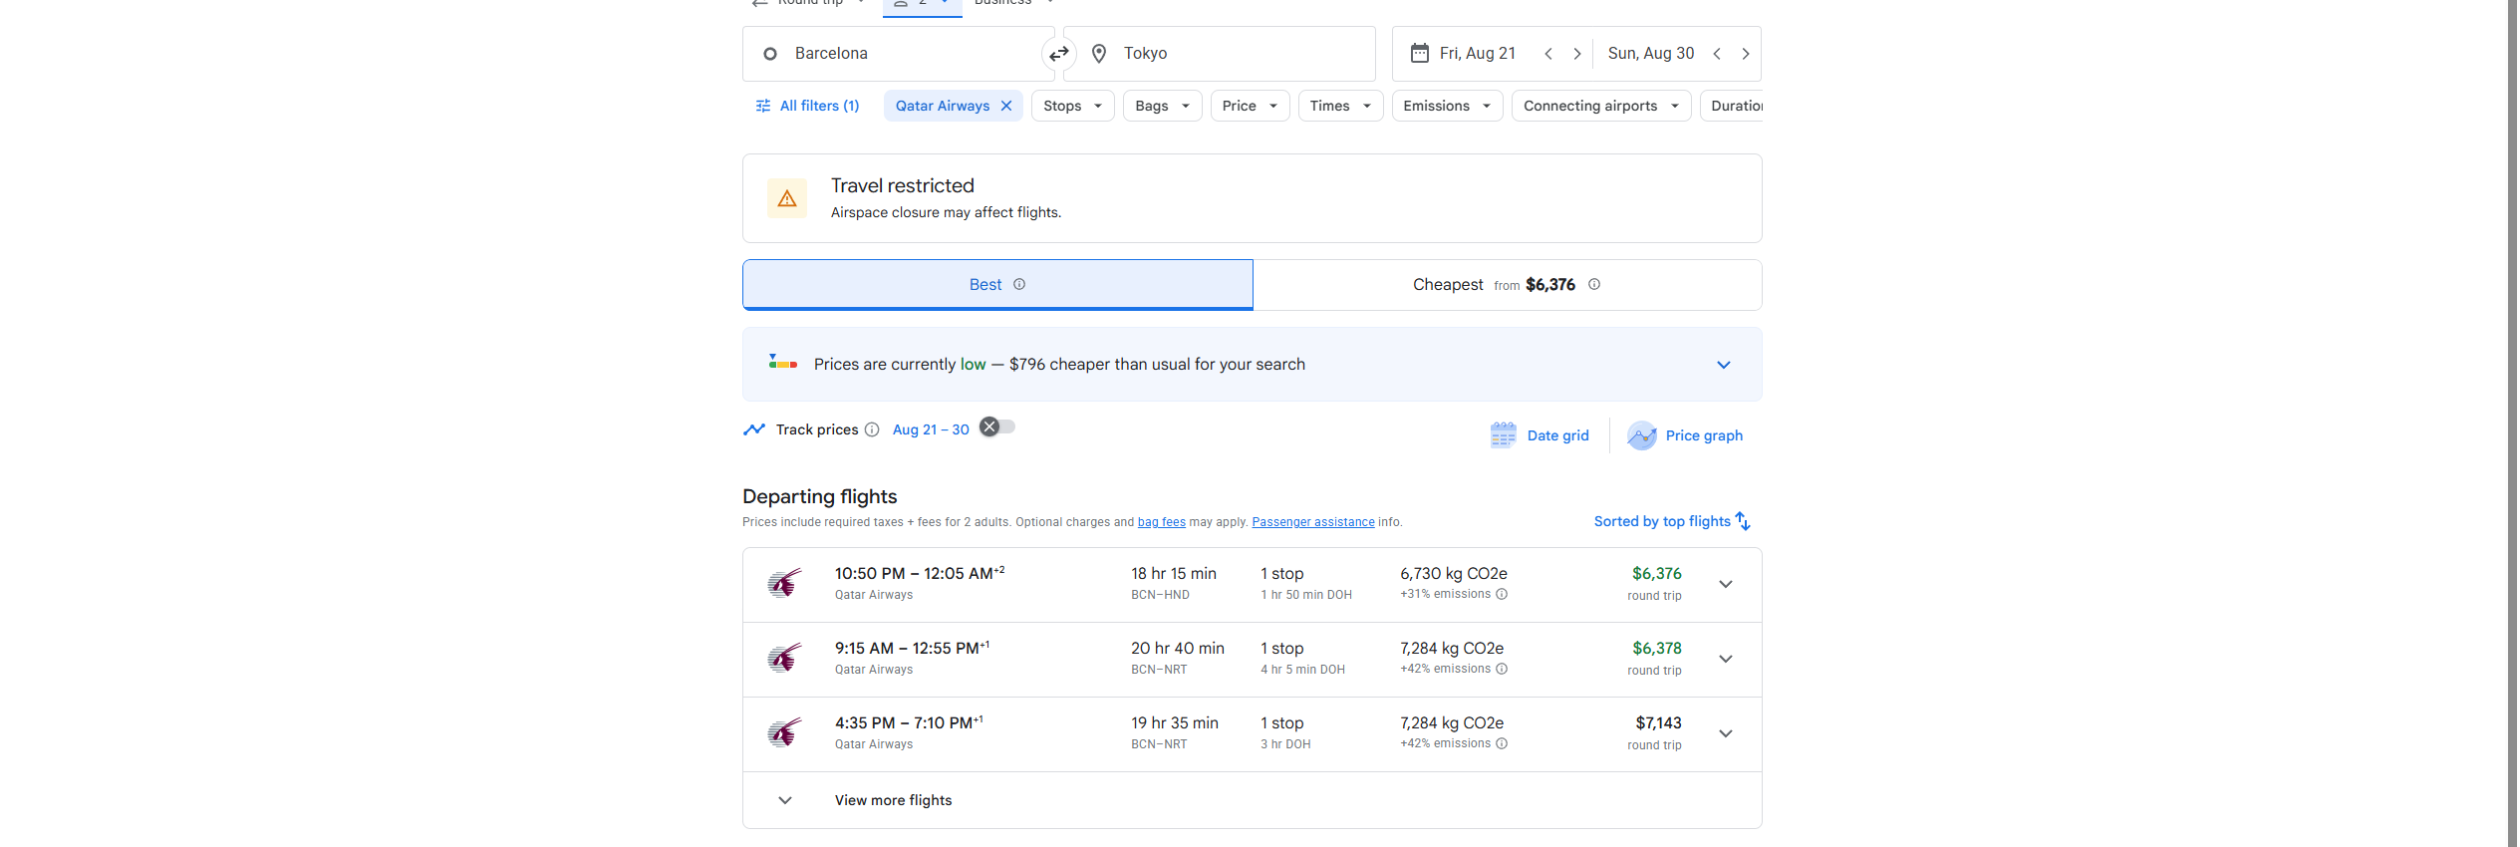The image size is (2520, 847).
Task: Click the page vertical scrollbar
Action: 2513,423
